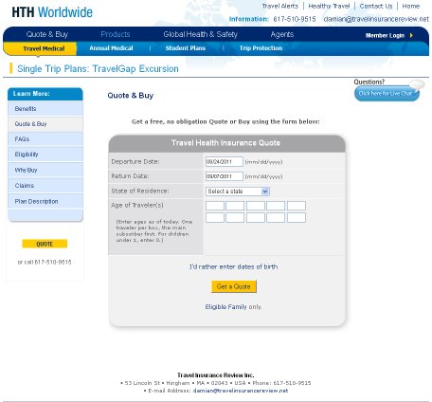Screen dimensions: 432x402
Task: Open Global Health & Safety menu
Action: tap(200, 34)
